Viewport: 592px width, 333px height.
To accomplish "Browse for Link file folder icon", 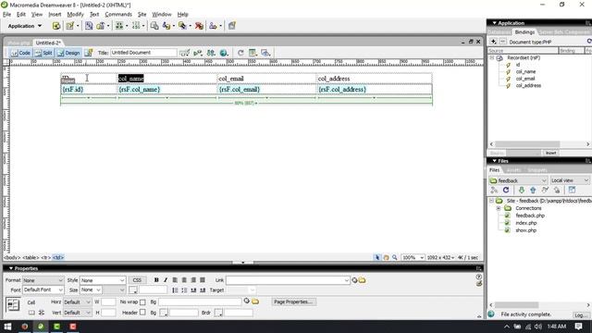I will (362, 280).
